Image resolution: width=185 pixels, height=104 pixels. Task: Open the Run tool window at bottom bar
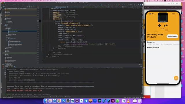pos(8,96)
